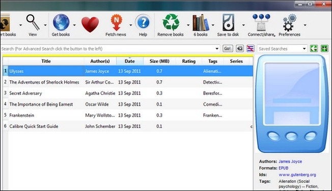
Task: Select The Adventures of Sherlock Holmes row
Action: point(128,82)
